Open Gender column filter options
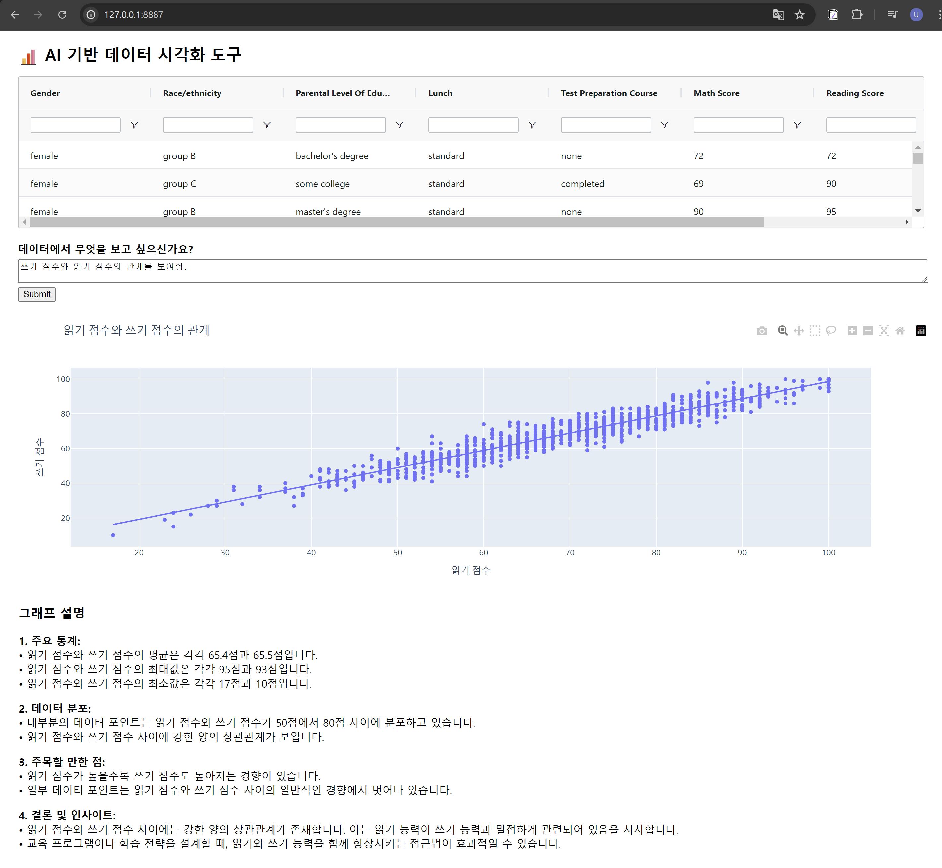This screenshot has height=868, width=942. pyautogui.click(x=134, y=125)
